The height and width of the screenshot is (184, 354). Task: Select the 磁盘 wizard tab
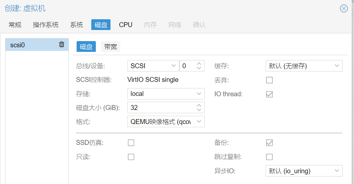[101, 25]
